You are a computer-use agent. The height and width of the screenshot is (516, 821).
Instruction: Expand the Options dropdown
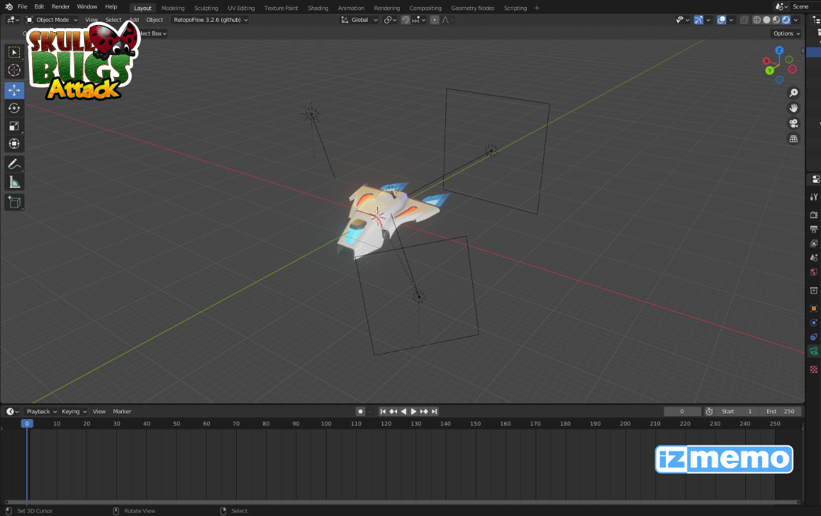[x=786, y=33]
